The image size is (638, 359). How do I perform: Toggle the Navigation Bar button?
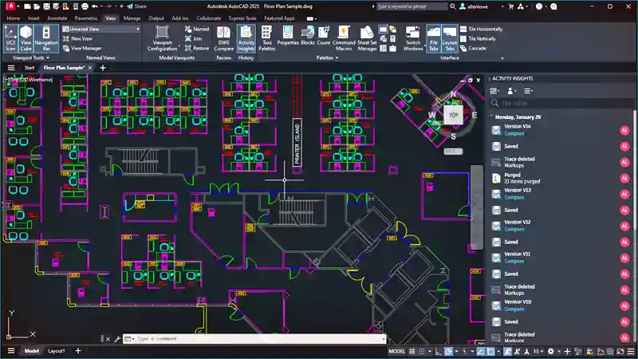click(x=46, y=37)
